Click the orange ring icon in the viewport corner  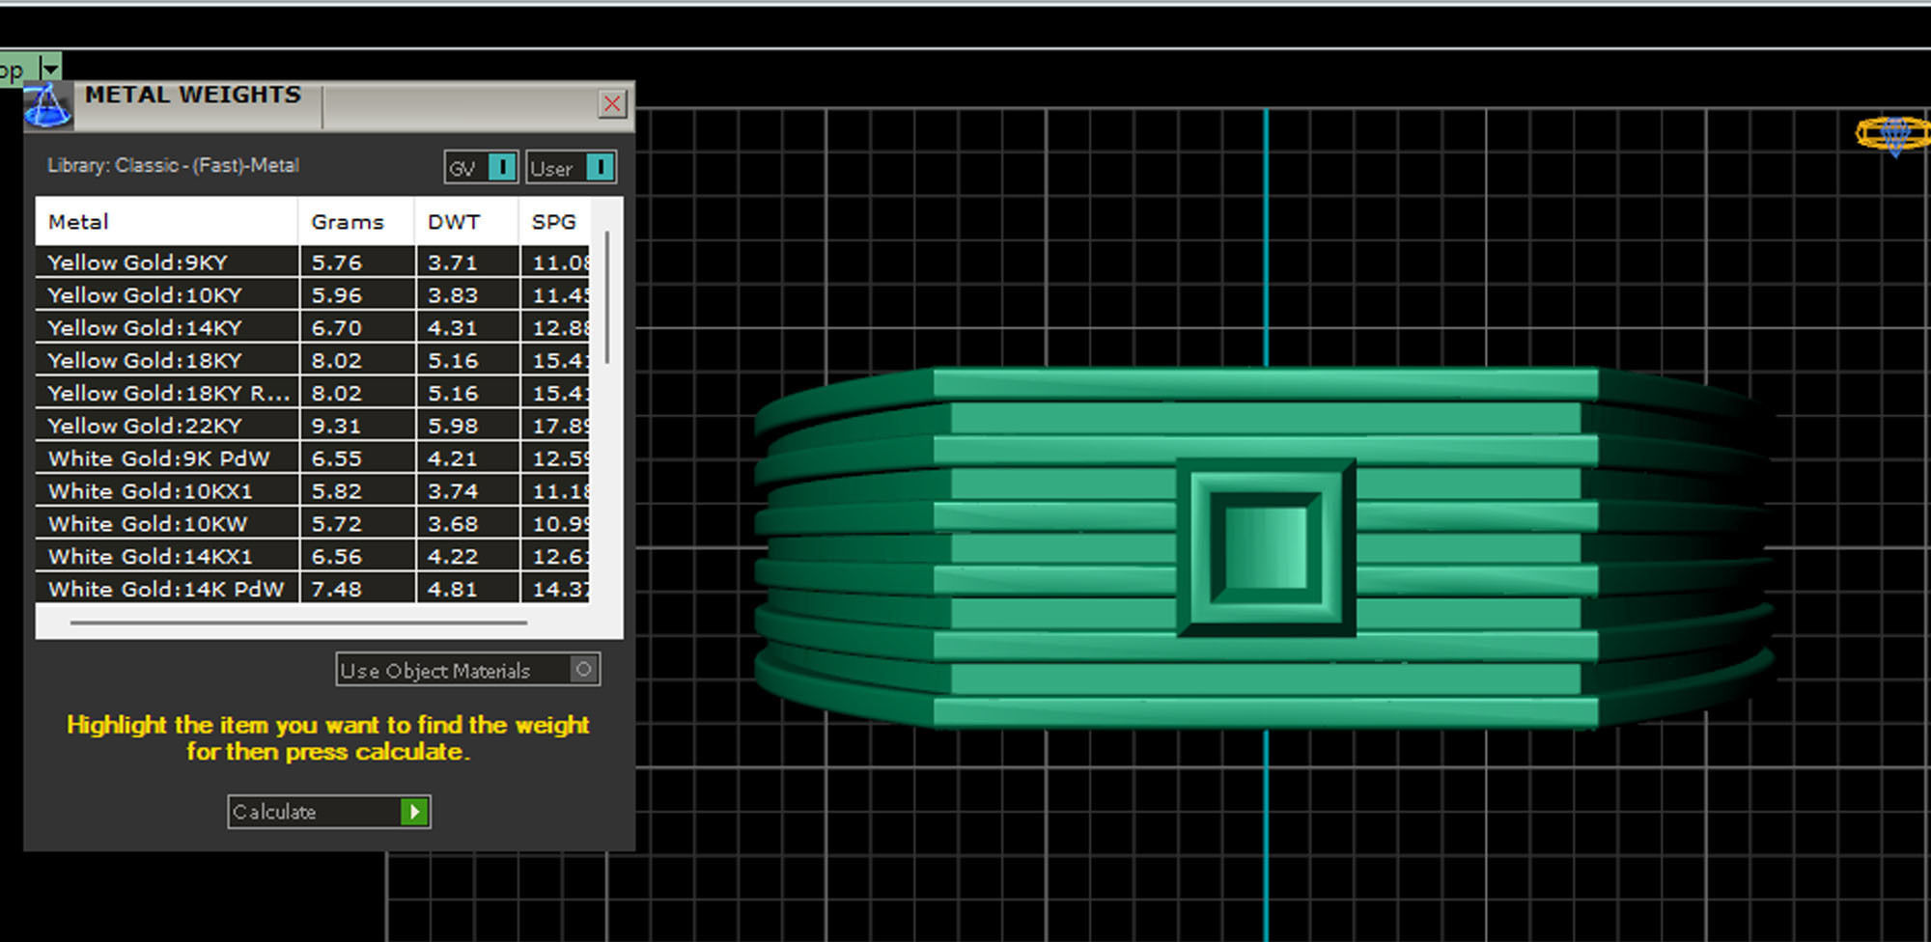coord(1893,134)
